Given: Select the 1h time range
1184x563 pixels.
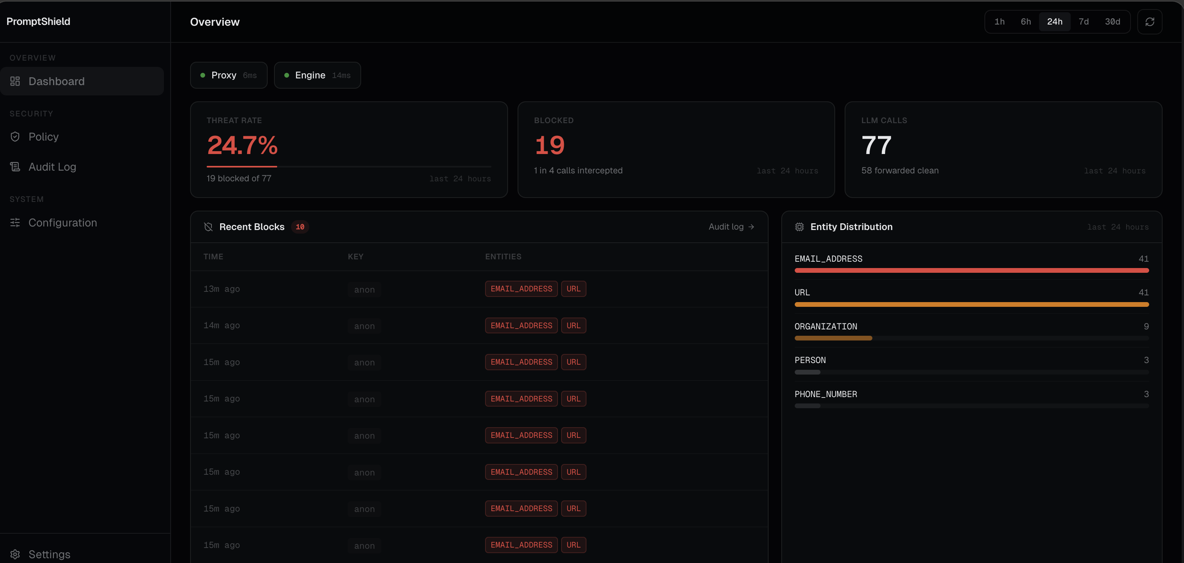Looking at the screenshot, I should pyautogui.click(x=999, y=22).
